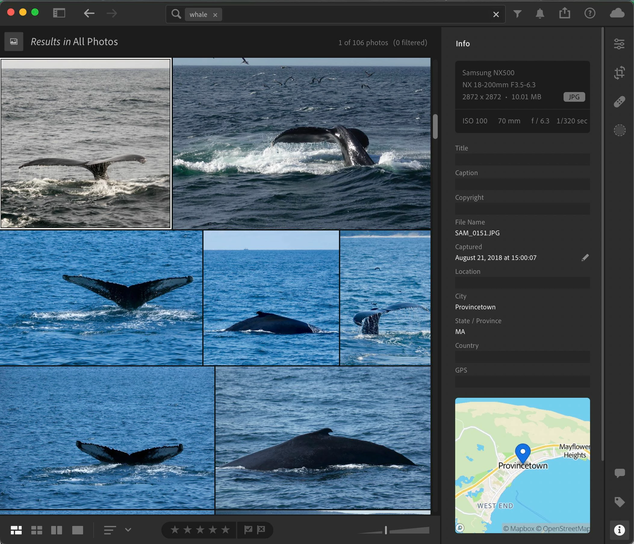
Task: Click the Title input field
Action: (x=522, y=159)
